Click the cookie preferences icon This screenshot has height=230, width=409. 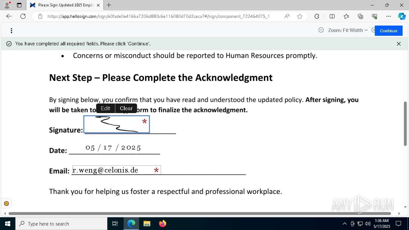tap(6, 203)
